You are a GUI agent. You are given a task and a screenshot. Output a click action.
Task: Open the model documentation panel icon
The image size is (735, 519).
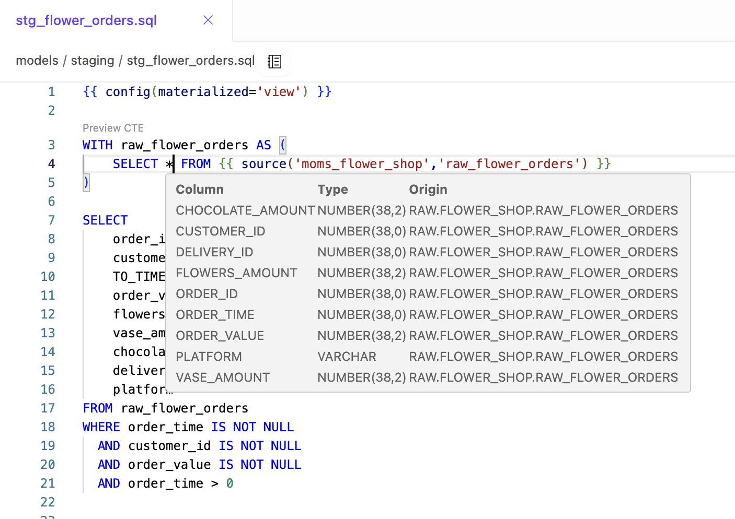(274, 61)
